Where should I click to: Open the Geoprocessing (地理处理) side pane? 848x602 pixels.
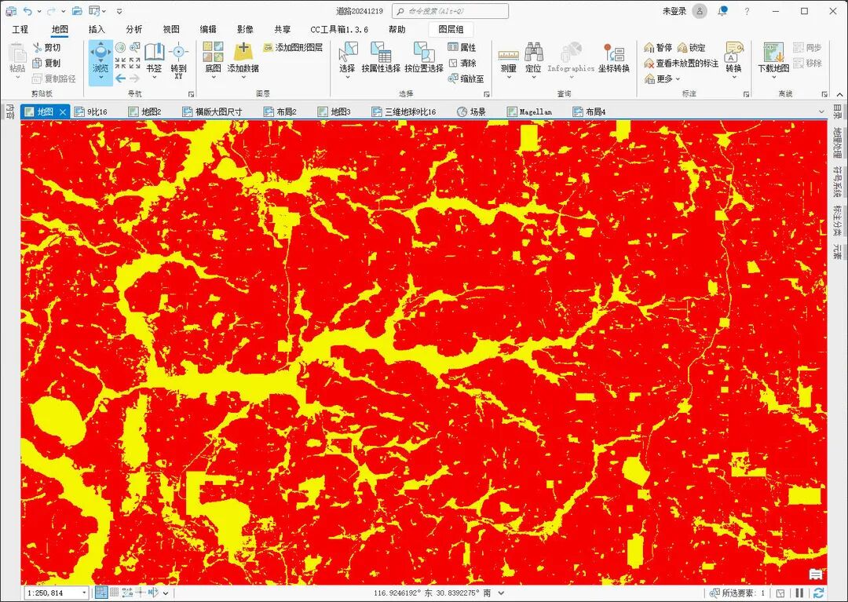837,143
